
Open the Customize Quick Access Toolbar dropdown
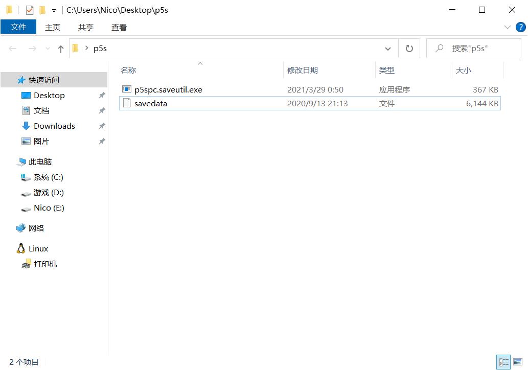point(54,10)
